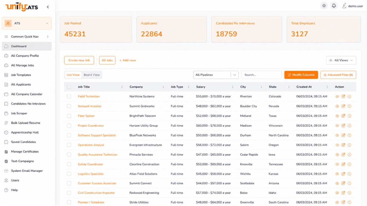Select the All Jobs view tab
Screen dimensions: 367x206
coord(107,60)
